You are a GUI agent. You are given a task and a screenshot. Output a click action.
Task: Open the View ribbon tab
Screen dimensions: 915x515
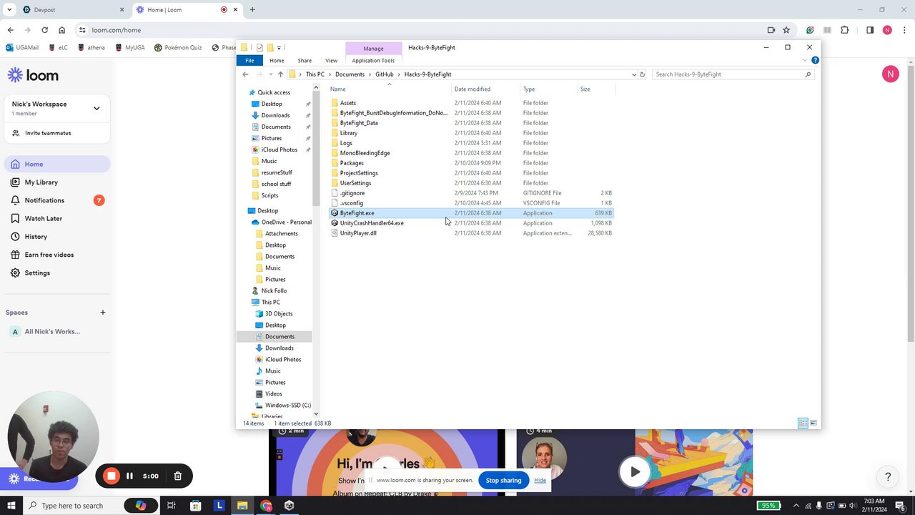[x=331, y=61]
